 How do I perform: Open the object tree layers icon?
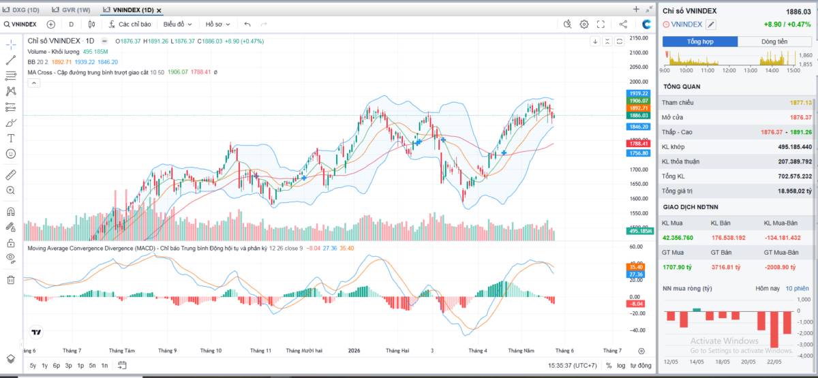pos(11,358)
